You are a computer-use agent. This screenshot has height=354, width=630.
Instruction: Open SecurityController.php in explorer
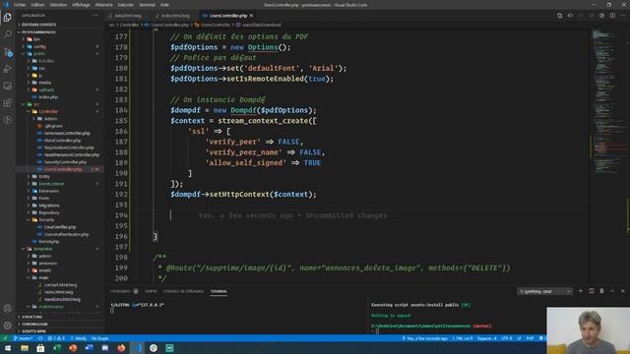[66, 162]
